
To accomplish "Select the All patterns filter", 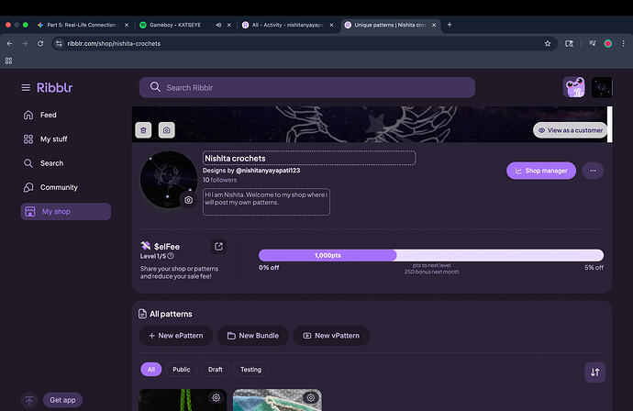I will [151, 370].
